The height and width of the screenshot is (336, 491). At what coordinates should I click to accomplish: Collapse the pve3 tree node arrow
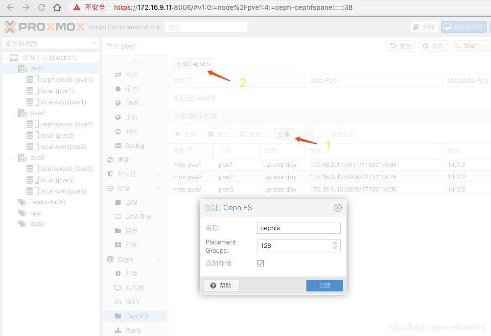14,157
